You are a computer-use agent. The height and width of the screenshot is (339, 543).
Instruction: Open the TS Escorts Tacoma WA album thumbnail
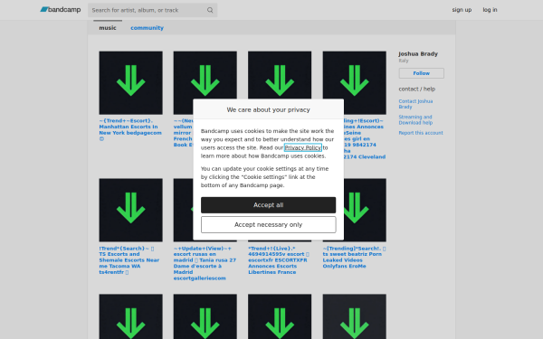(130, 210)
